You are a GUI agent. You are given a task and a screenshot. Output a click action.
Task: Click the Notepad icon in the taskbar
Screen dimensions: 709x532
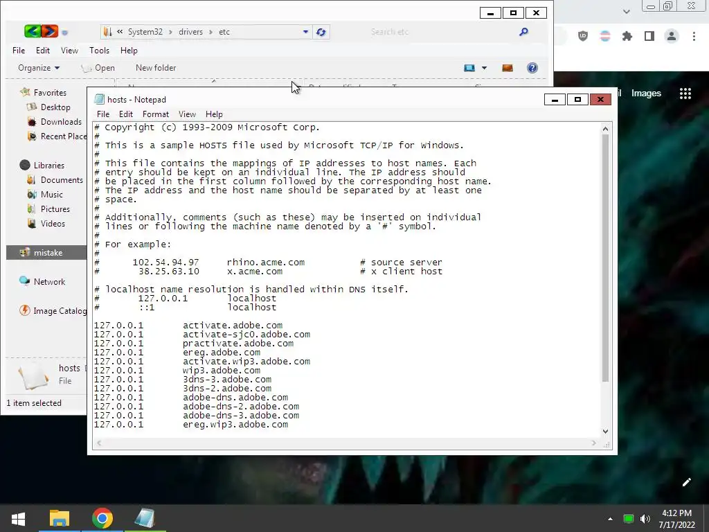point(145,518)
